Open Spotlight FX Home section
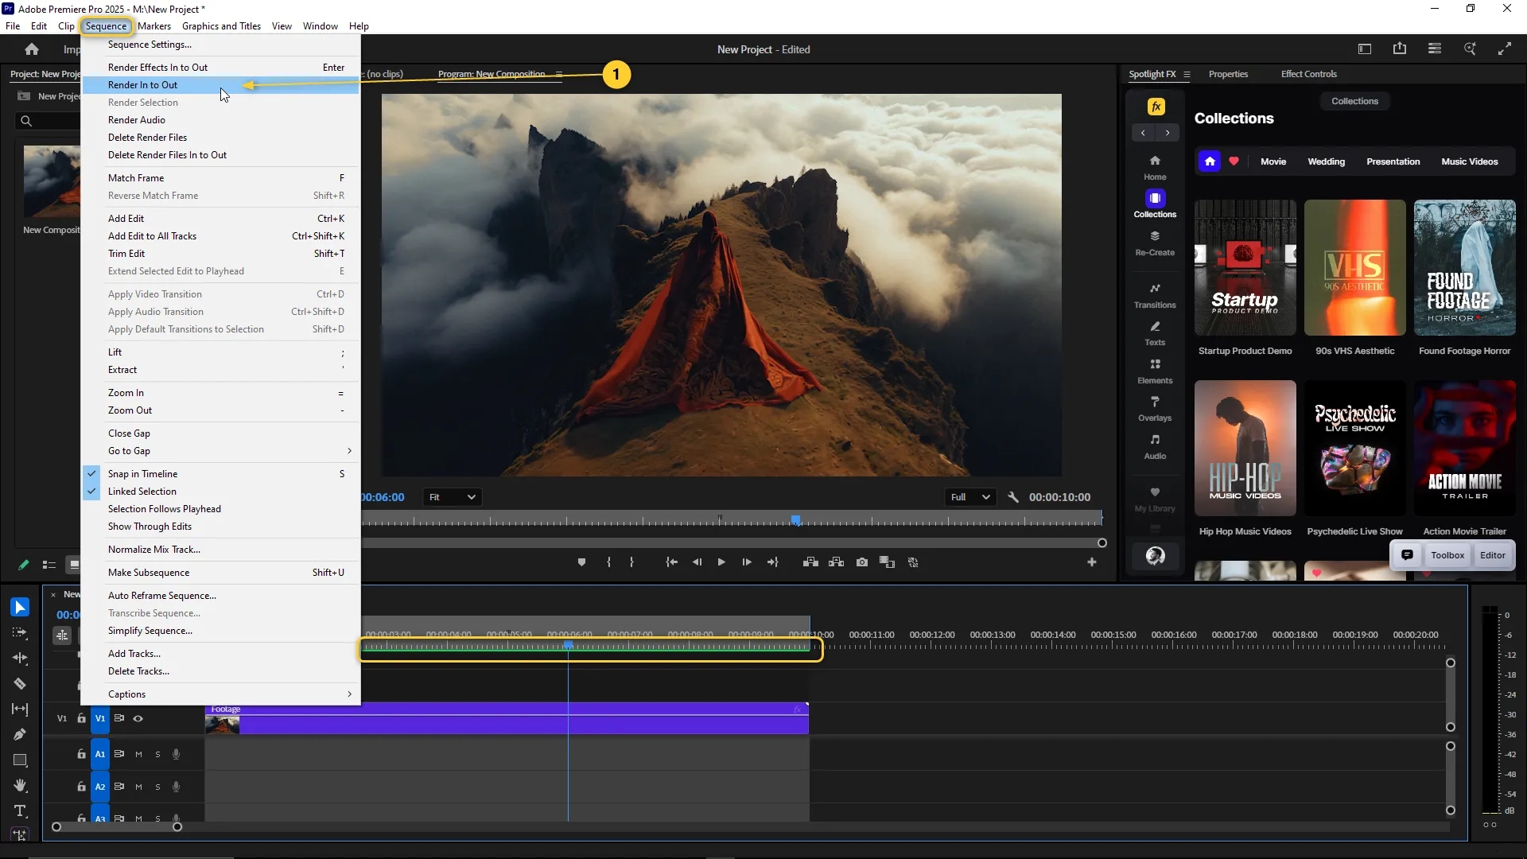 click(1155, 168)
